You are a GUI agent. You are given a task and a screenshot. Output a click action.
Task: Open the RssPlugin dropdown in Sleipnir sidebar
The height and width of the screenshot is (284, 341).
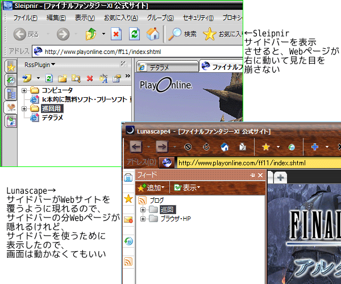point(40,65)
